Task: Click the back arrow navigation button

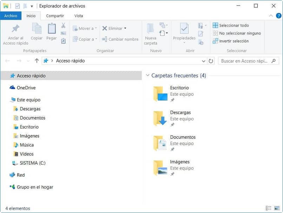Action: (8, 61)
